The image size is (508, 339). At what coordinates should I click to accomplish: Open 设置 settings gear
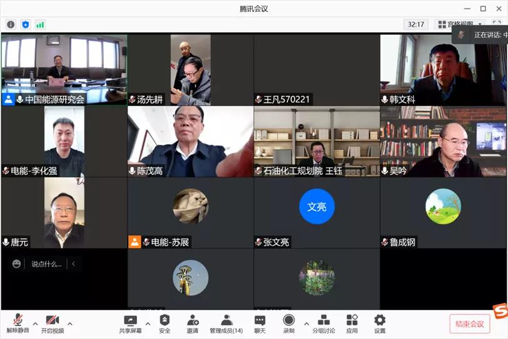(x=380, y=323)
